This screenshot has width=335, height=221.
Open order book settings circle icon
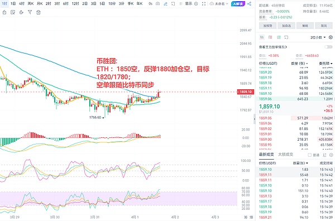[331, 37]
